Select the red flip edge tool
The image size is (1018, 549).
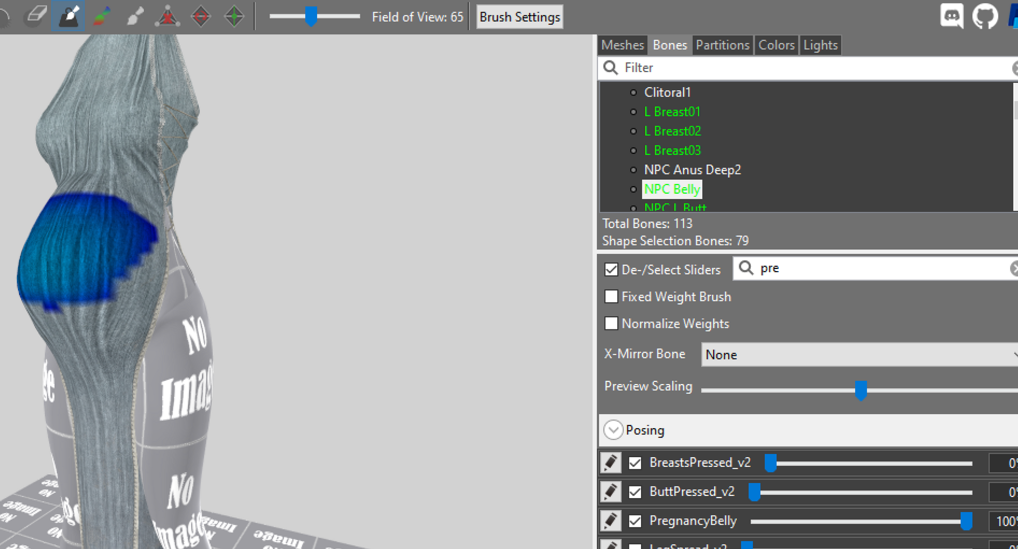pyautogui.click(x=201, y=16)
